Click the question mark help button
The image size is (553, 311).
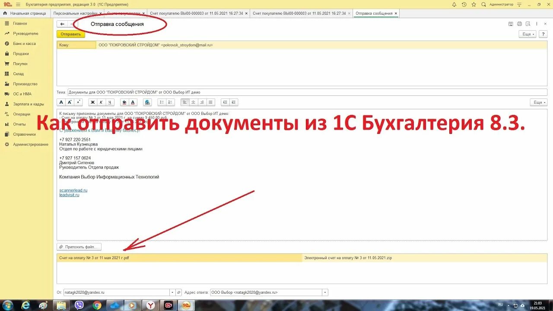pos(543,34)
